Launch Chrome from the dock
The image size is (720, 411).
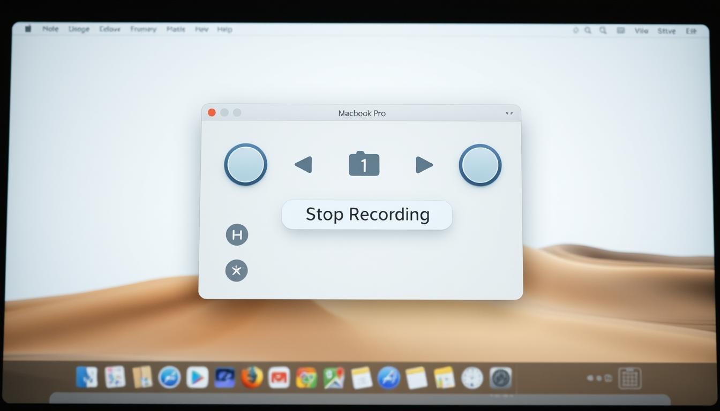[306, 378]
